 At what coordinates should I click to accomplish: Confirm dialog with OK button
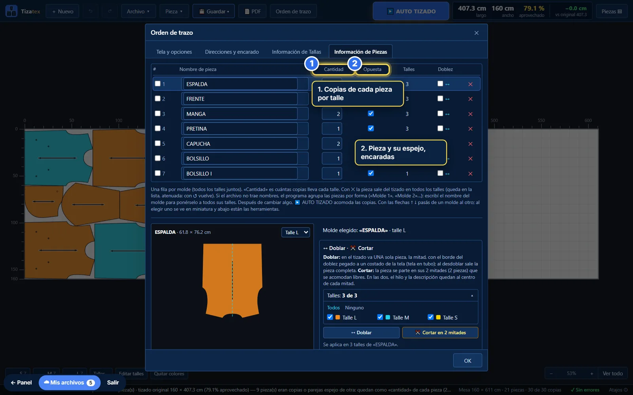point(468,361)
